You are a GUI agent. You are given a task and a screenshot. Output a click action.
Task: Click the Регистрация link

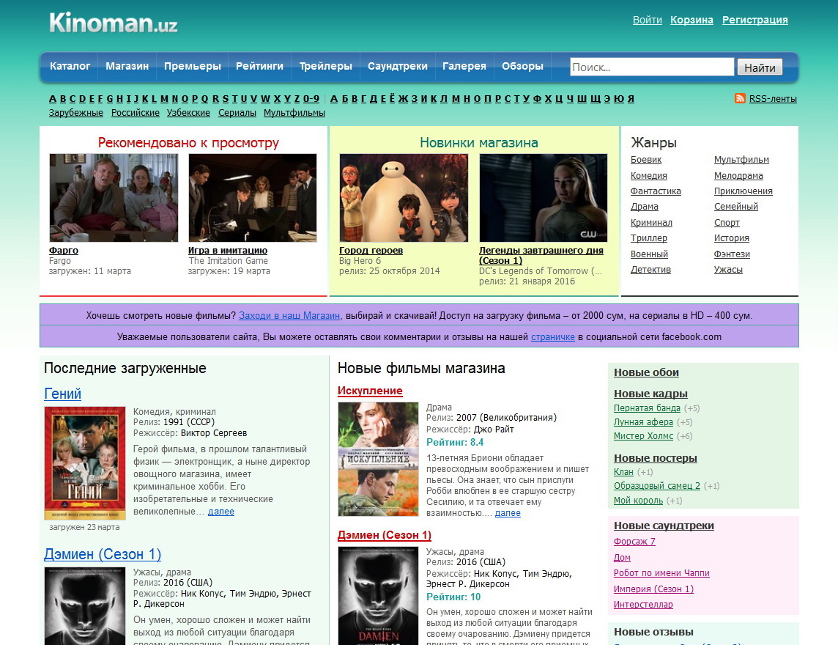[x=755, y=20]
